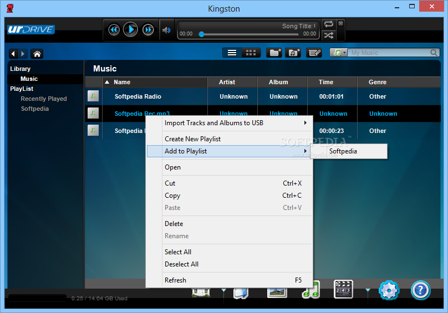Select the Library heading

[21, 69]
